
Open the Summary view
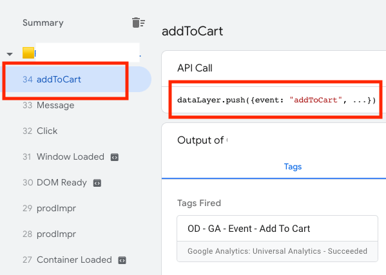[x=43, y=23]
